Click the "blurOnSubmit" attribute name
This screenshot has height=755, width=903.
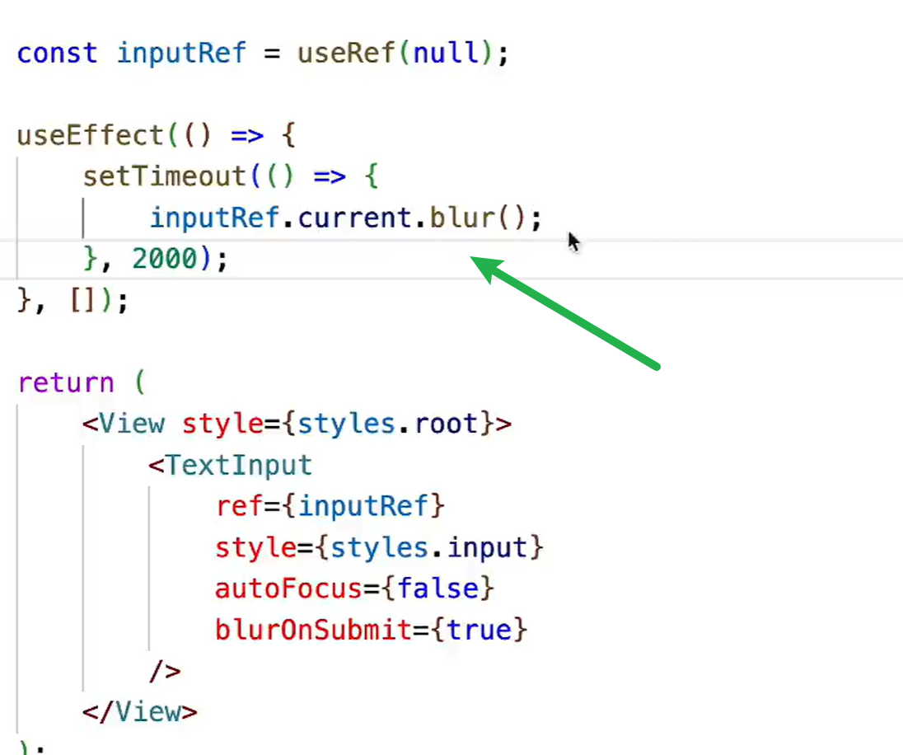(x=313, y=630)
